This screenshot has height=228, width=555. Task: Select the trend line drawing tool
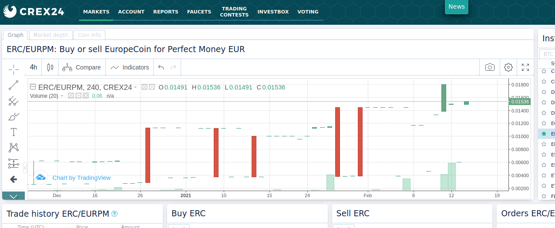tap(13, 85)
